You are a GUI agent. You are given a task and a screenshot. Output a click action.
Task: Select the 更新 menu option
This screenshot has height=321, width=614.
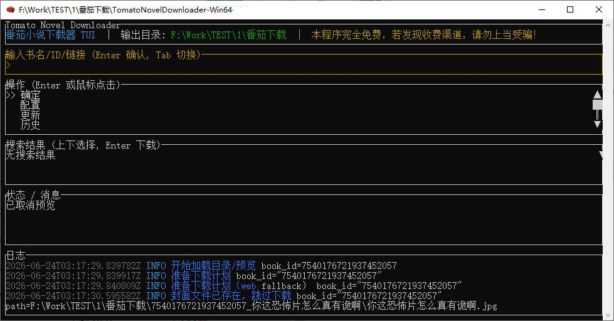click(30, 115)
